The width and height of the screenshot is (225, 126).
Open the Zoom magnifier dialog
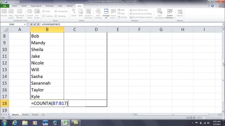(x=74, y=13)
